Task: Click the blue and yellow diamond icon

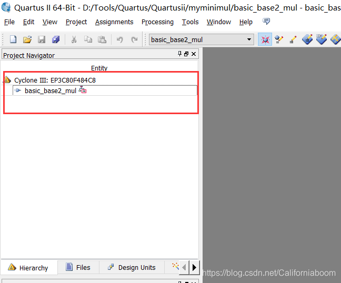Action: [x=336, y=39]
